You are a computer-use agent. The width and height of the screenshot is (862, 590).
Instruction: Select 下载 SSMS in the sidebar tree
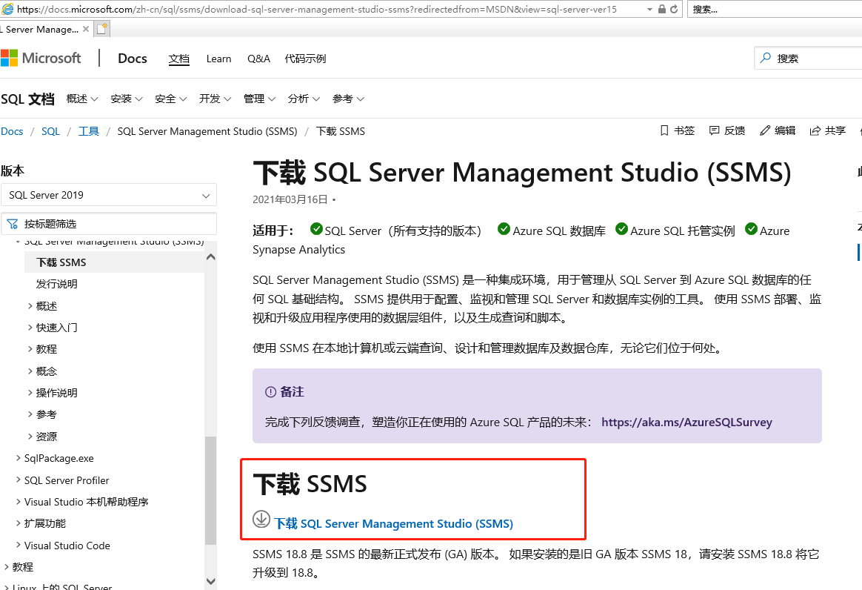[x=61, y=262]
